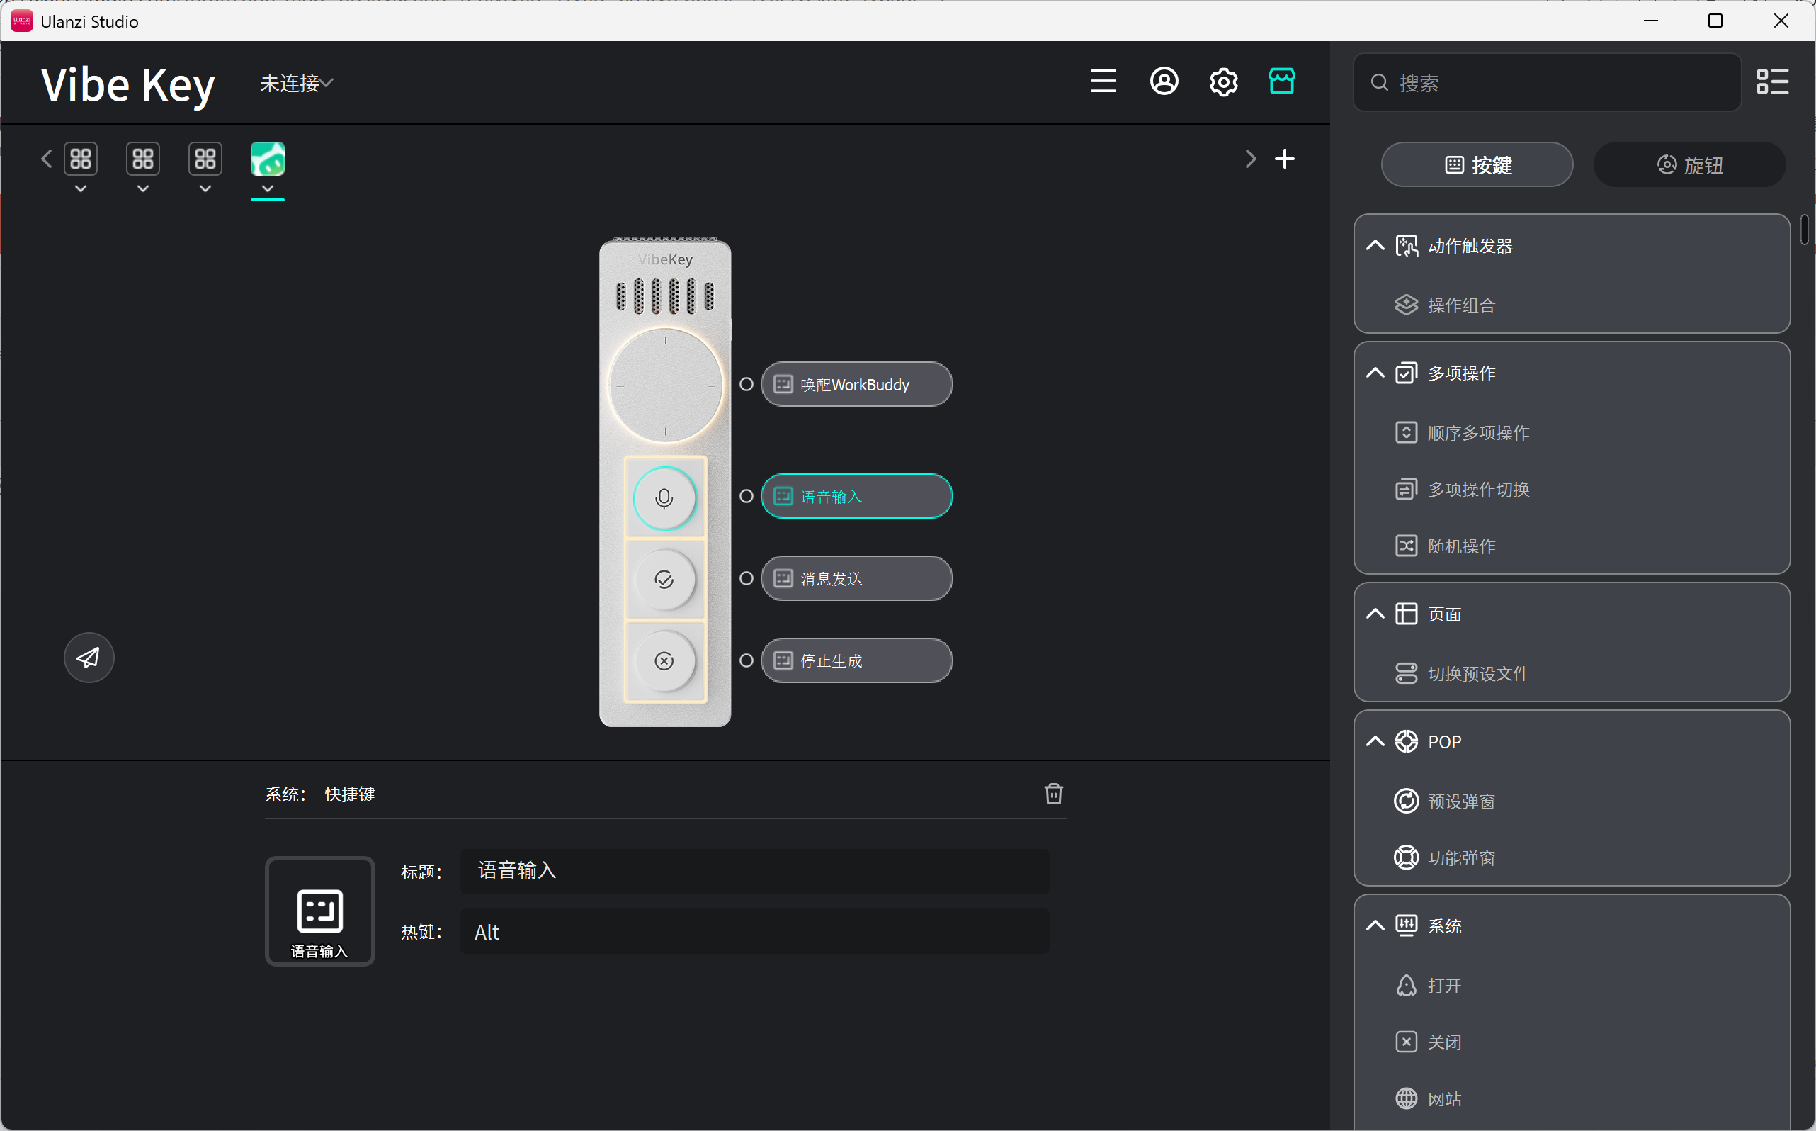Image resolution: width=1816 pixels, height=1131 pixels.
Task: Select radio circle beside 唤醒WorkBuddy
Action: pyautogui.click(x=746, y=385)
